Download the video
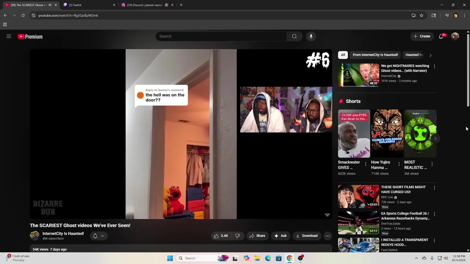Image resolution: width=470 pixels, height=264 pixels. [x=307, y=236]
